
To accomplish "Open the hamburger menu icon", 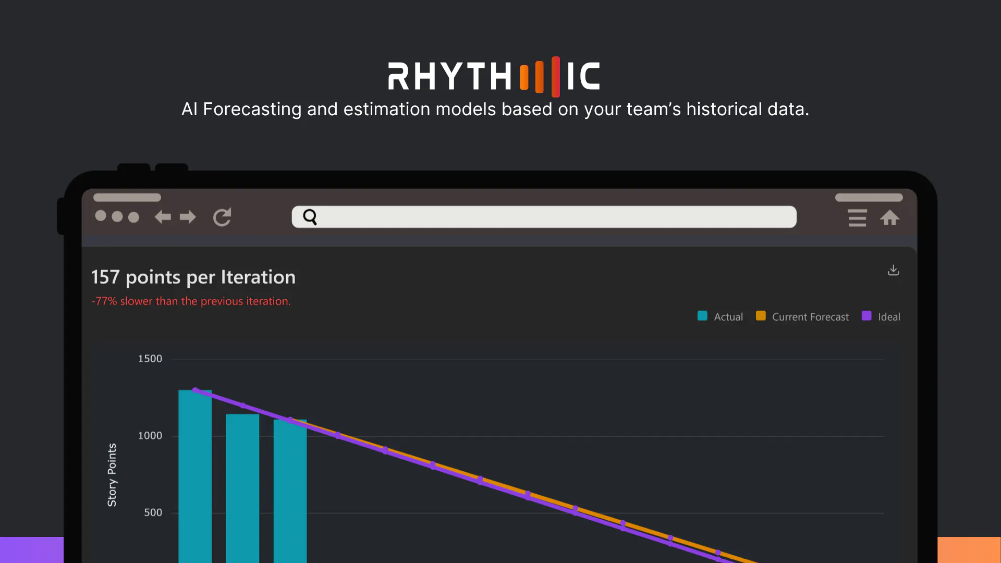I will 857,218.
